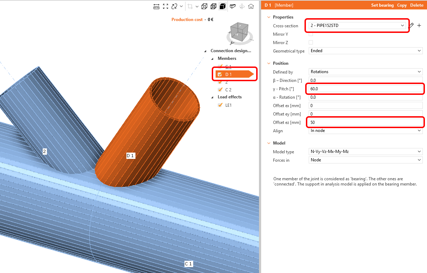The image size is (427, 273).
Task: Select the C 2 member tree row
Action: (x=228, y=90)
